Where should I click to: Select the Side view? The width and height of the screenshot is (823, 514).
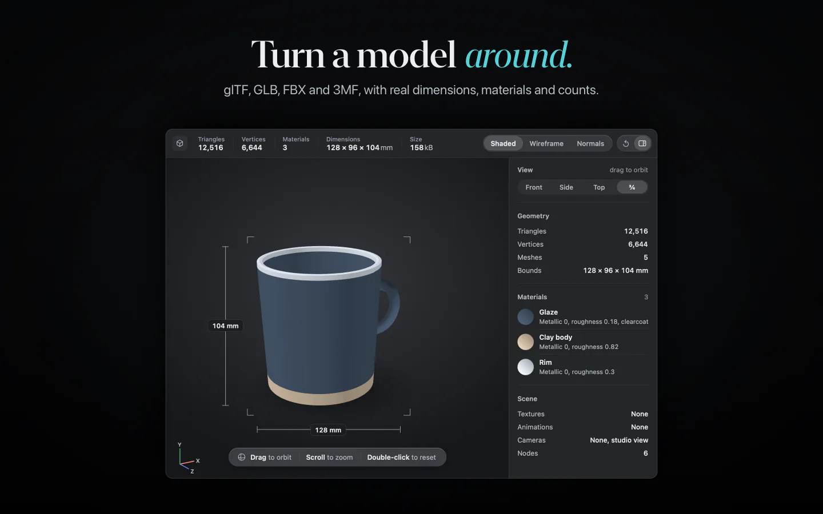point(566,187)
